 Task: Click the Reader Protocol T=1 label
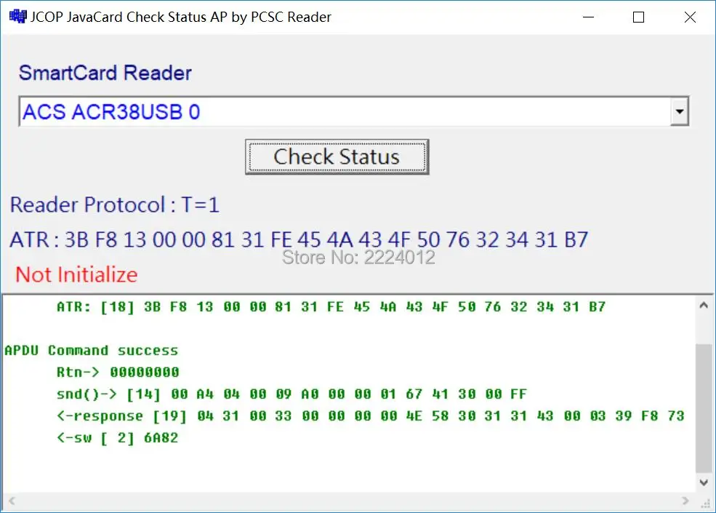(x=114, y=204)
